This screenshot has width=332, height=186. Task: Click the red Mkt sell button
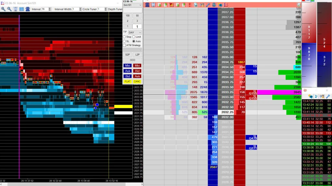tap(137, 66)
